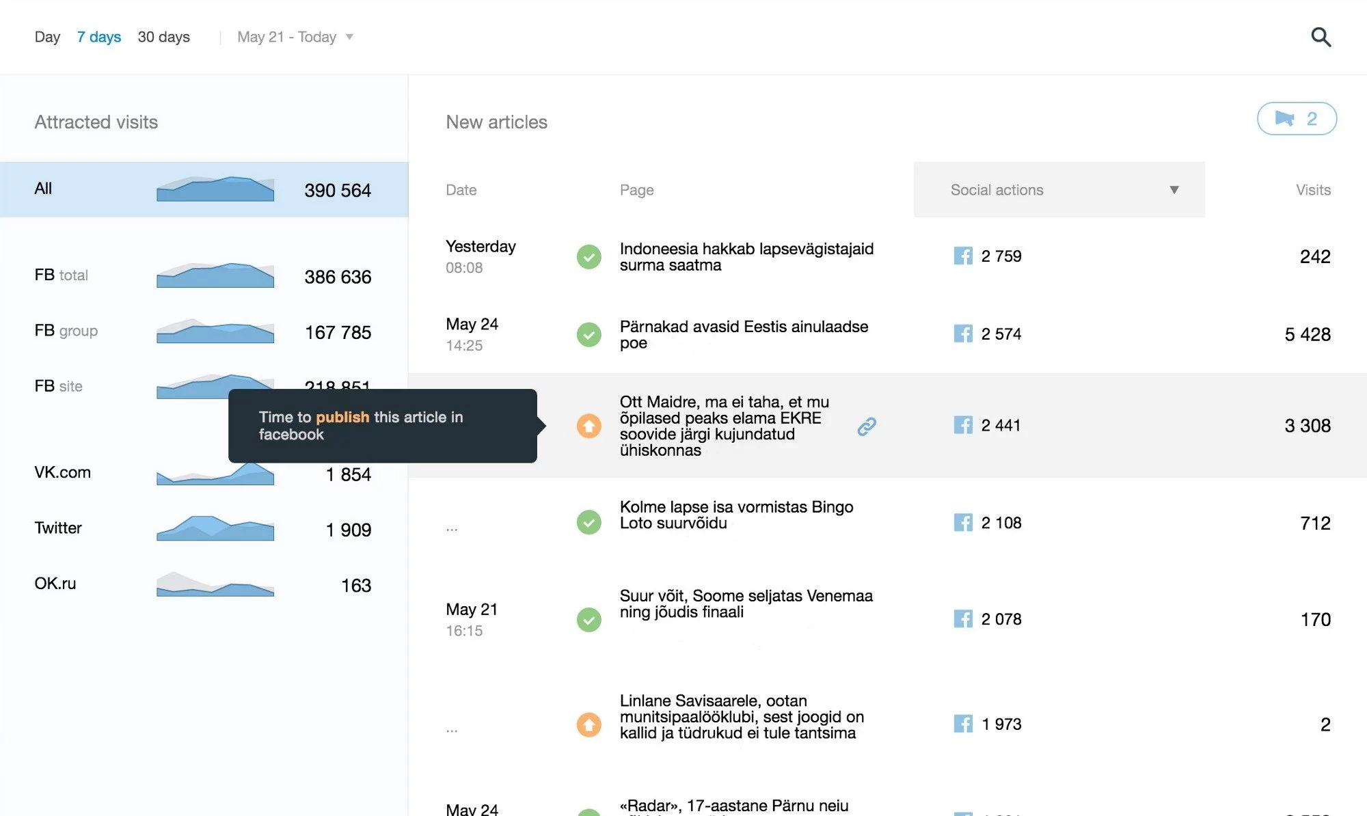1367x816 pixels.
Task: Click the Twitter visits sparkline chart
Action: tap(215, 528)
